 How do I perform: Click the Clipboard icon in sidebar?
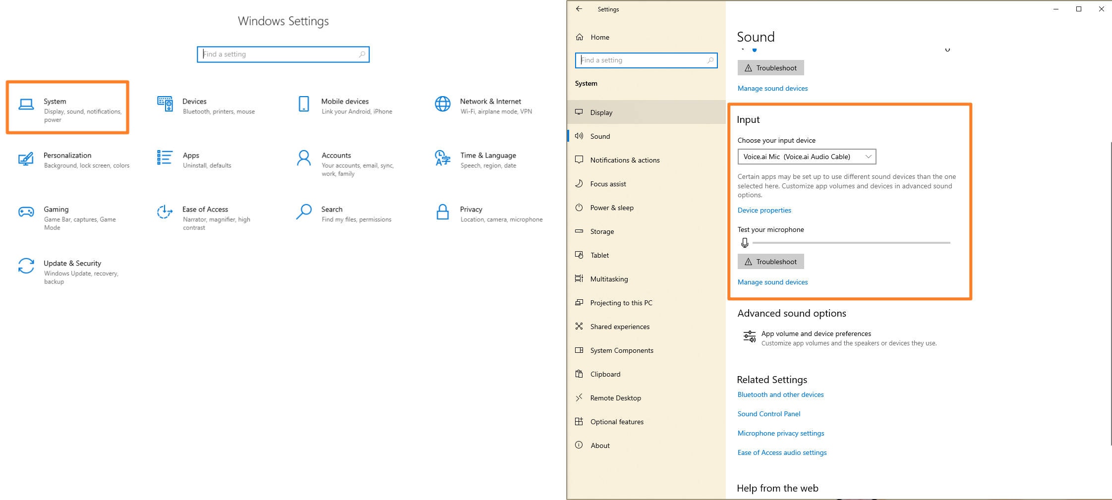(x=579, y=374)
